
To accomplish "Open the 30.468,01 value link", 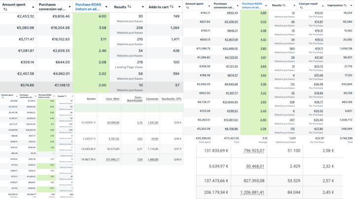I will [x=255, y=166].
